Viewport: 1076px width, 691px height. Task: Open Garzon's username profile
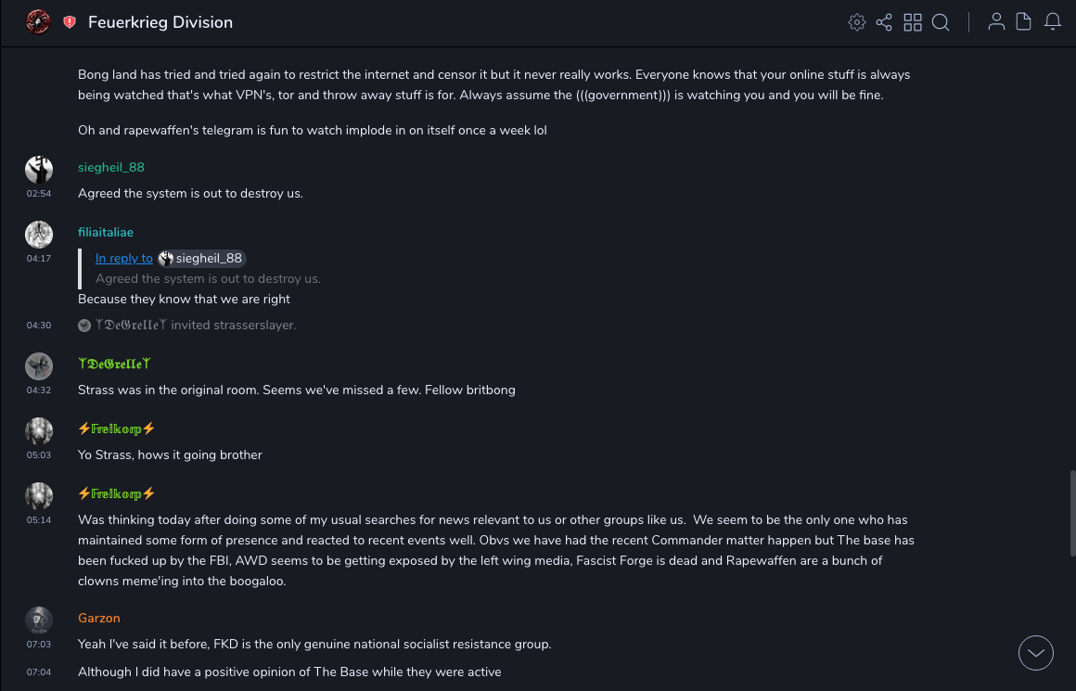pos(99,618)
